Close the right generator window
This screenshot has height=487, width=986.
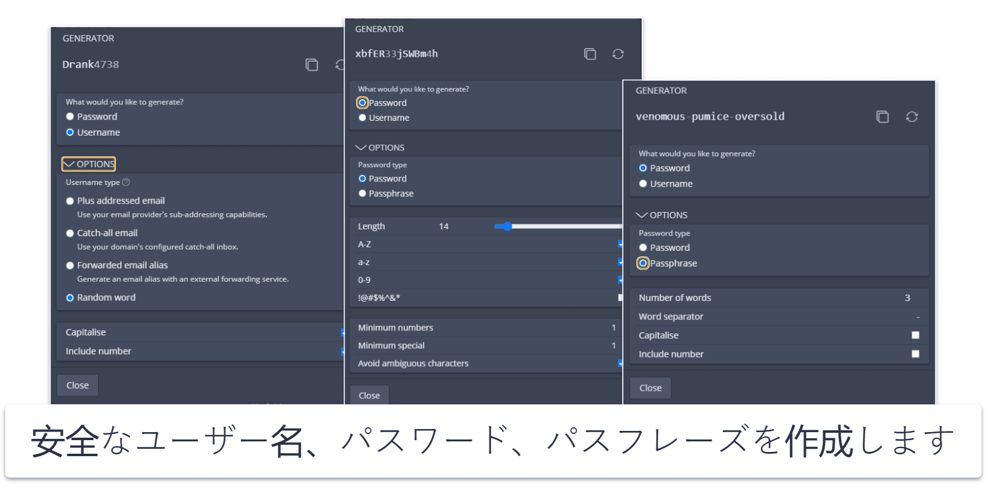(x=651, y=388)
